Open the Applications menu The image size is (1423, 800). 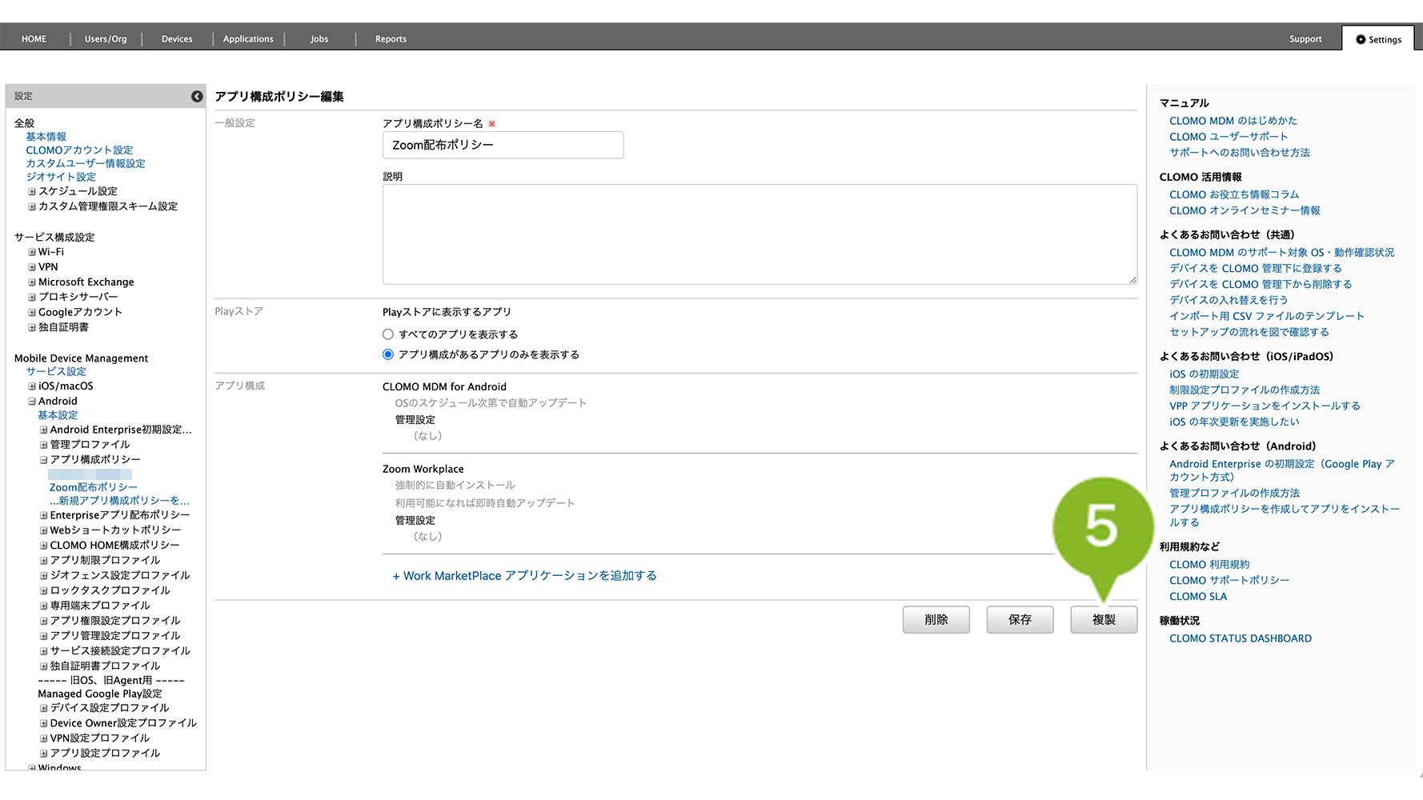[248, 38]
